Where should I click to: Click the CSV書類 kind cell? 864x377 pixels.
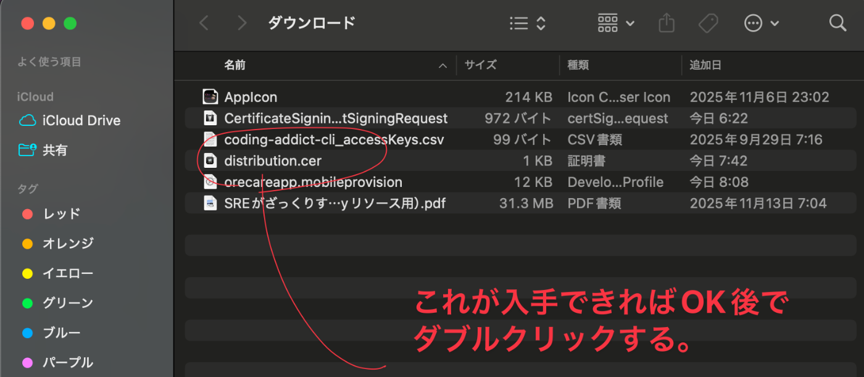(x=594, y=139)
